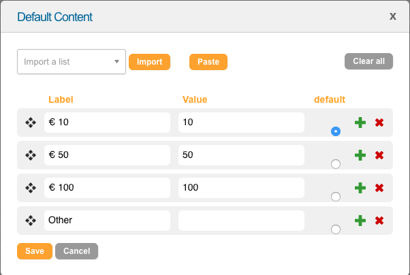
Task: Set Other as the default option
Action: pos(336,229)
